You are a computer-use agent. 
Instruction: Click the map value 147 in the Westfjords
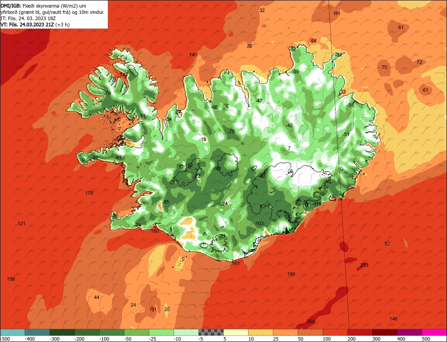[124, 74]
